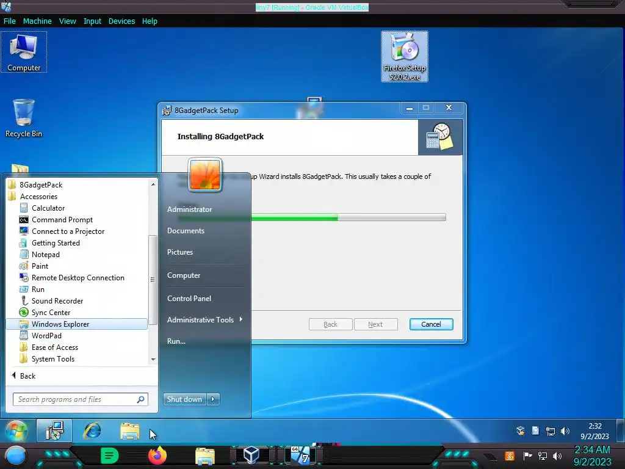Open the Devices menu in VirtualBox
625x469 pixels.
click(121, 21)
